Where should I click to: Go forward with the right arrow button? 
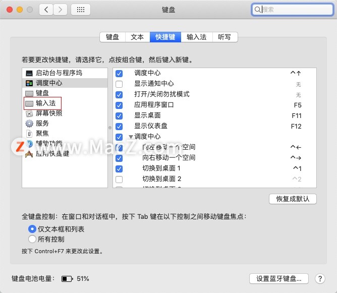coord(60,10)
